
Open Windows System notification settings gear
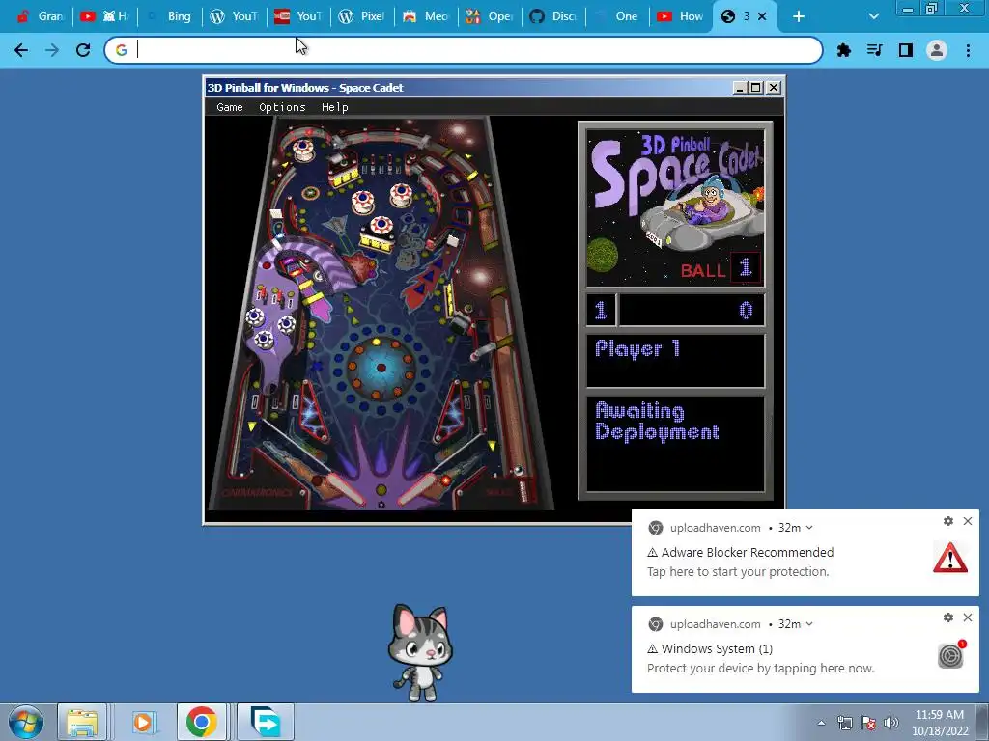click(x=948, y=617)
